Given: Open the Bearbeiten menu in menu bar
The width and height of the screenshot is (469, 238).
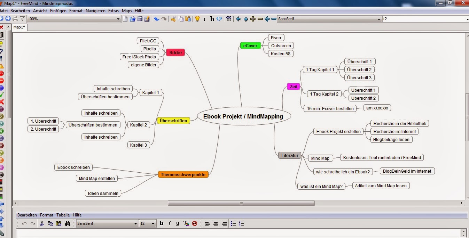Looking at the screenshot, I should pos(20,11).
